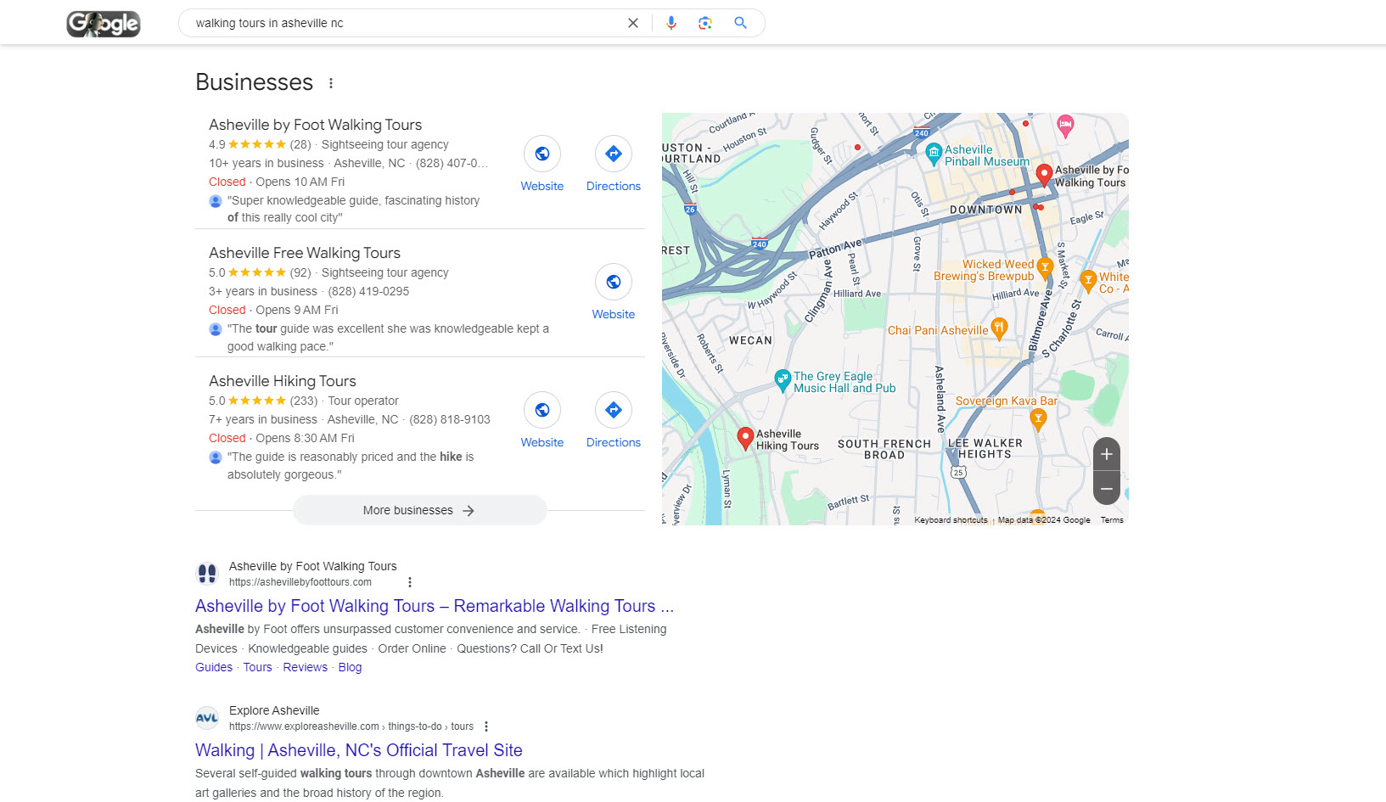1386x802 pixels.
Task: Click Tours sitelink
Action: tap(258, 667)
